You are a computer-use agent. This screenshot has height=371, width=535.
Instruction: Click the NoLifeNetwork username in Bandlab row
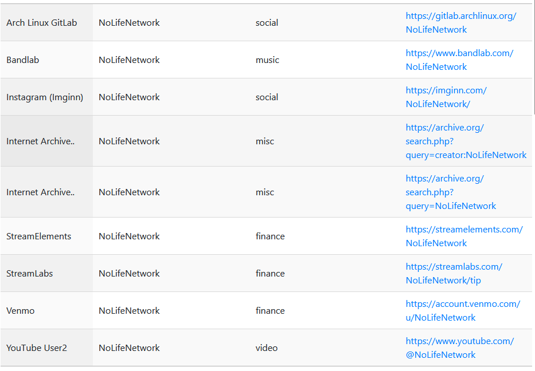click(x=129, y=60)
